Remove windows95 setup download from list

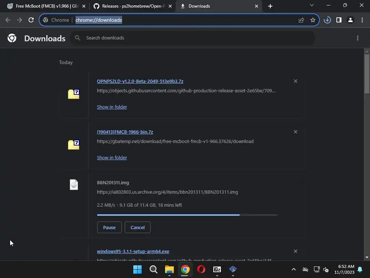[296, 251]
